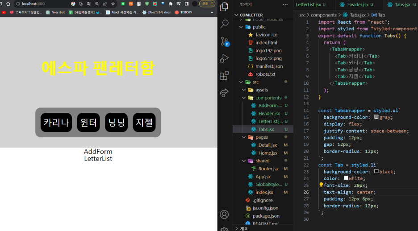
Task: Open the Search view in VS Code
Action: click(224, 24)
